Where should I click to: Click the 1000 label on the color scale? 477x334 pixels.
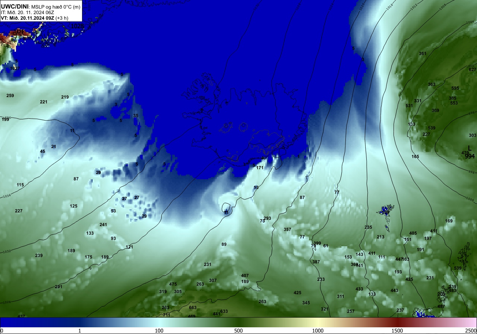(318, 331)
